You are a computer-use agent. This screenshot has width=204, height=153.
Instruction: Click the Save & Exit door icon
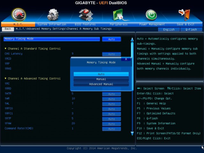[184, 15]
